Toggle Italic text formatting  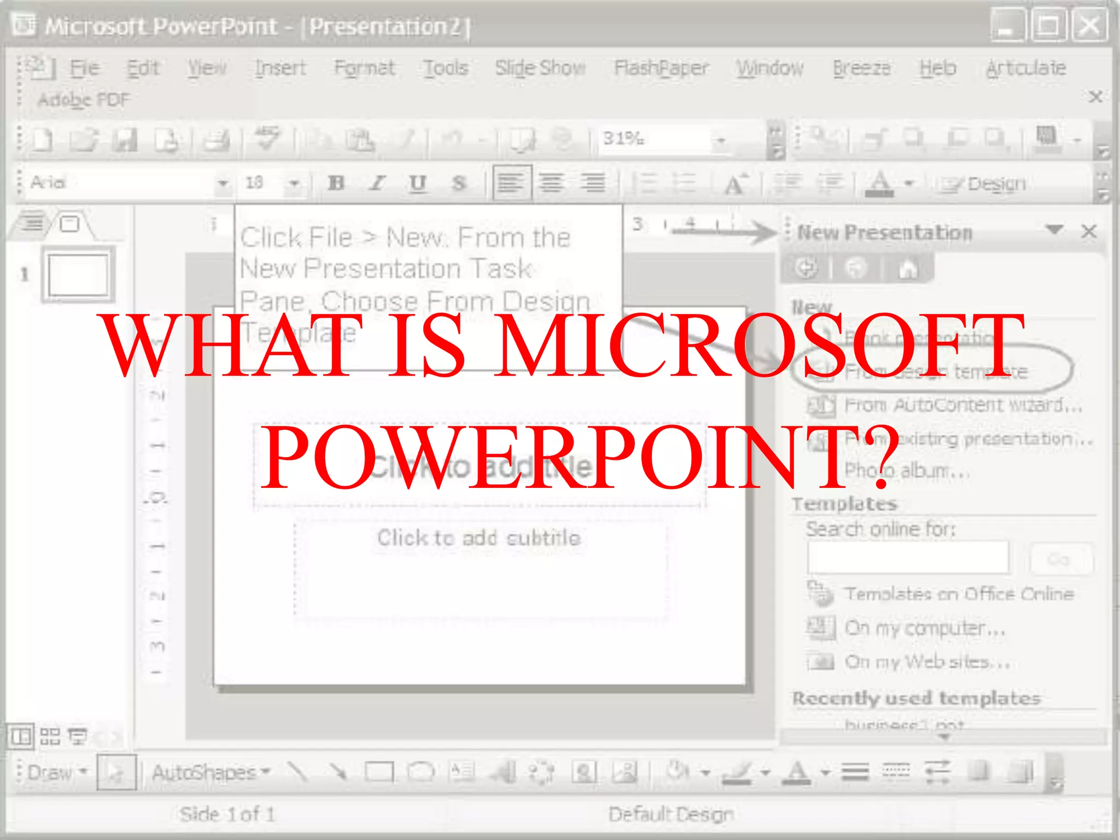pos(377,183)
